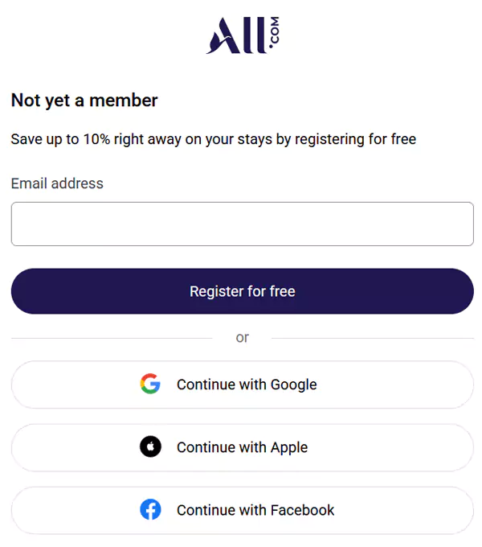Image resolution: width=482 pixels, height=547 pixels.
Task: Focus the Email address input field
Action: tap(242, 224)
